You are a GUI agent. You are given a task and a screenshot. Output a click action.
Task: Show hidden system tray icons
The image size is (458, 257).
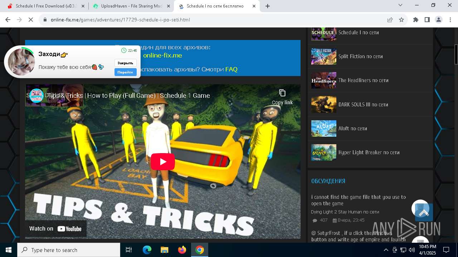[x=386, y=250]
